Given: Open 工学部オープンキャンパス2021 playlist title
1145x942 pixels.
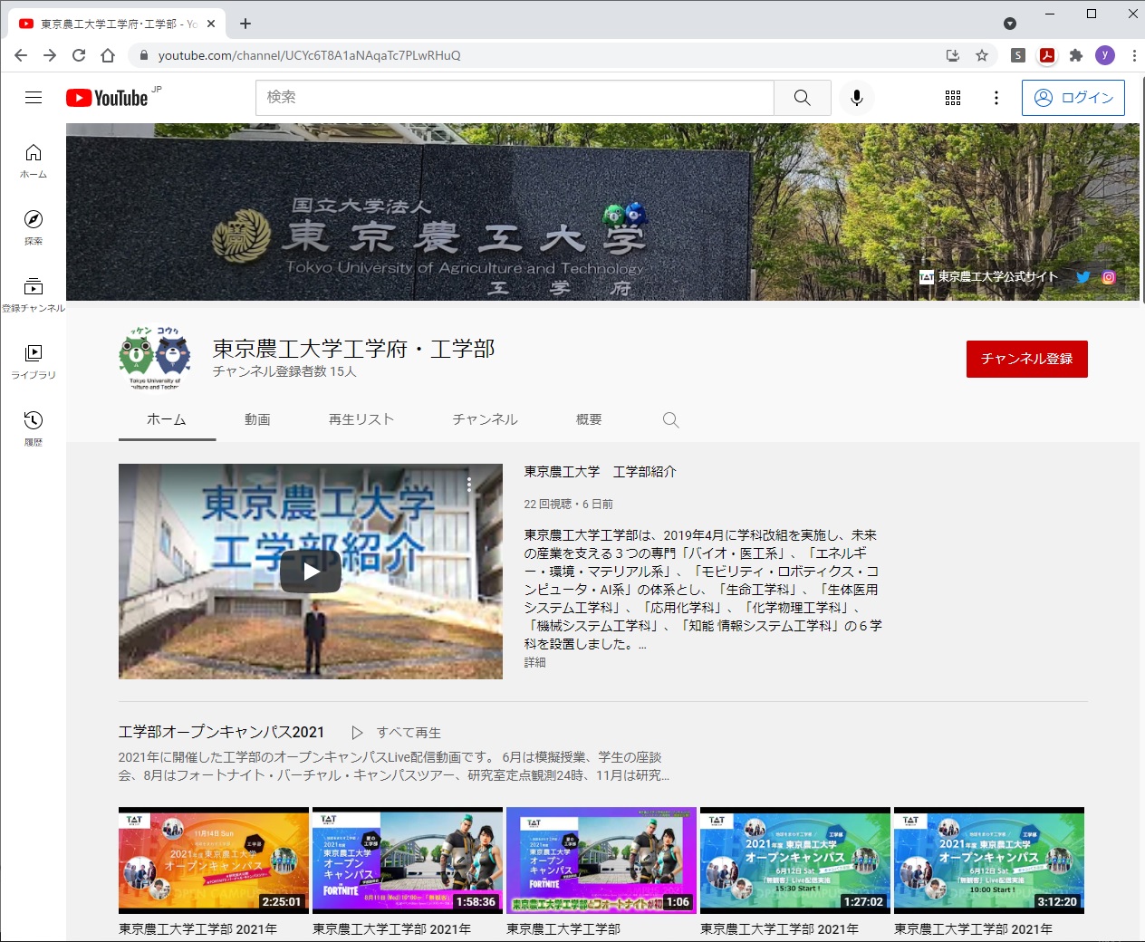Looking at the screenshot, I should click(x=221, y=732).
